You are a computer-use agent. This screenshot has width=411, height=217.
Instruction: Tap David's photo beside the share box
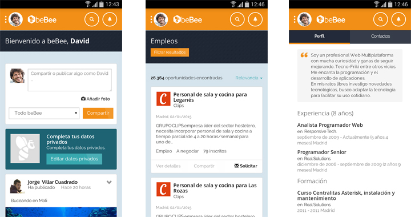click(17, 76)
